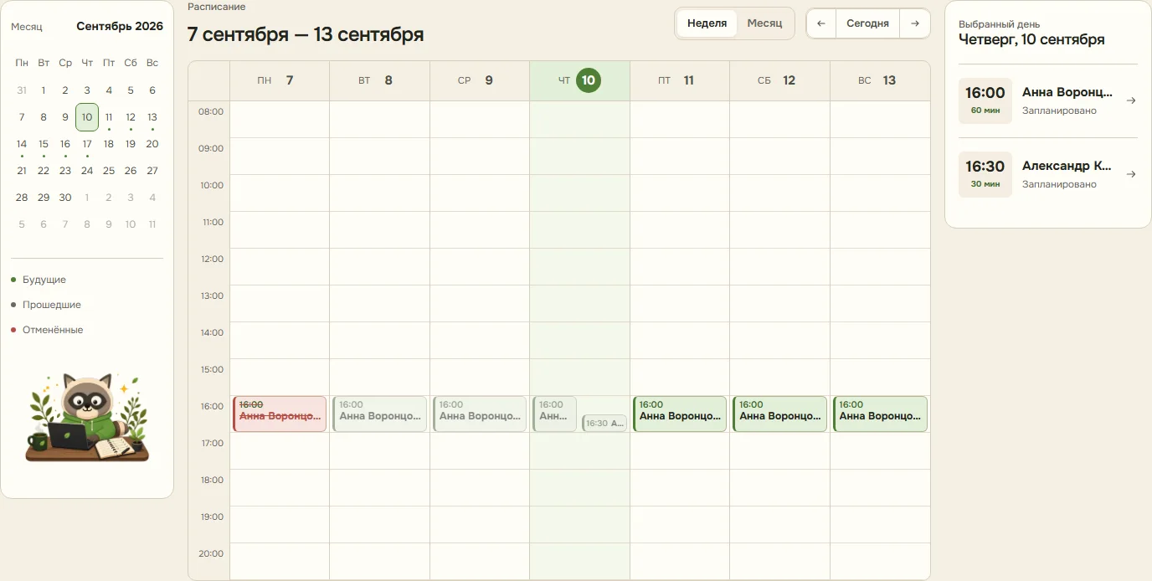Switch to the Неделя view tab

point(707,23)
